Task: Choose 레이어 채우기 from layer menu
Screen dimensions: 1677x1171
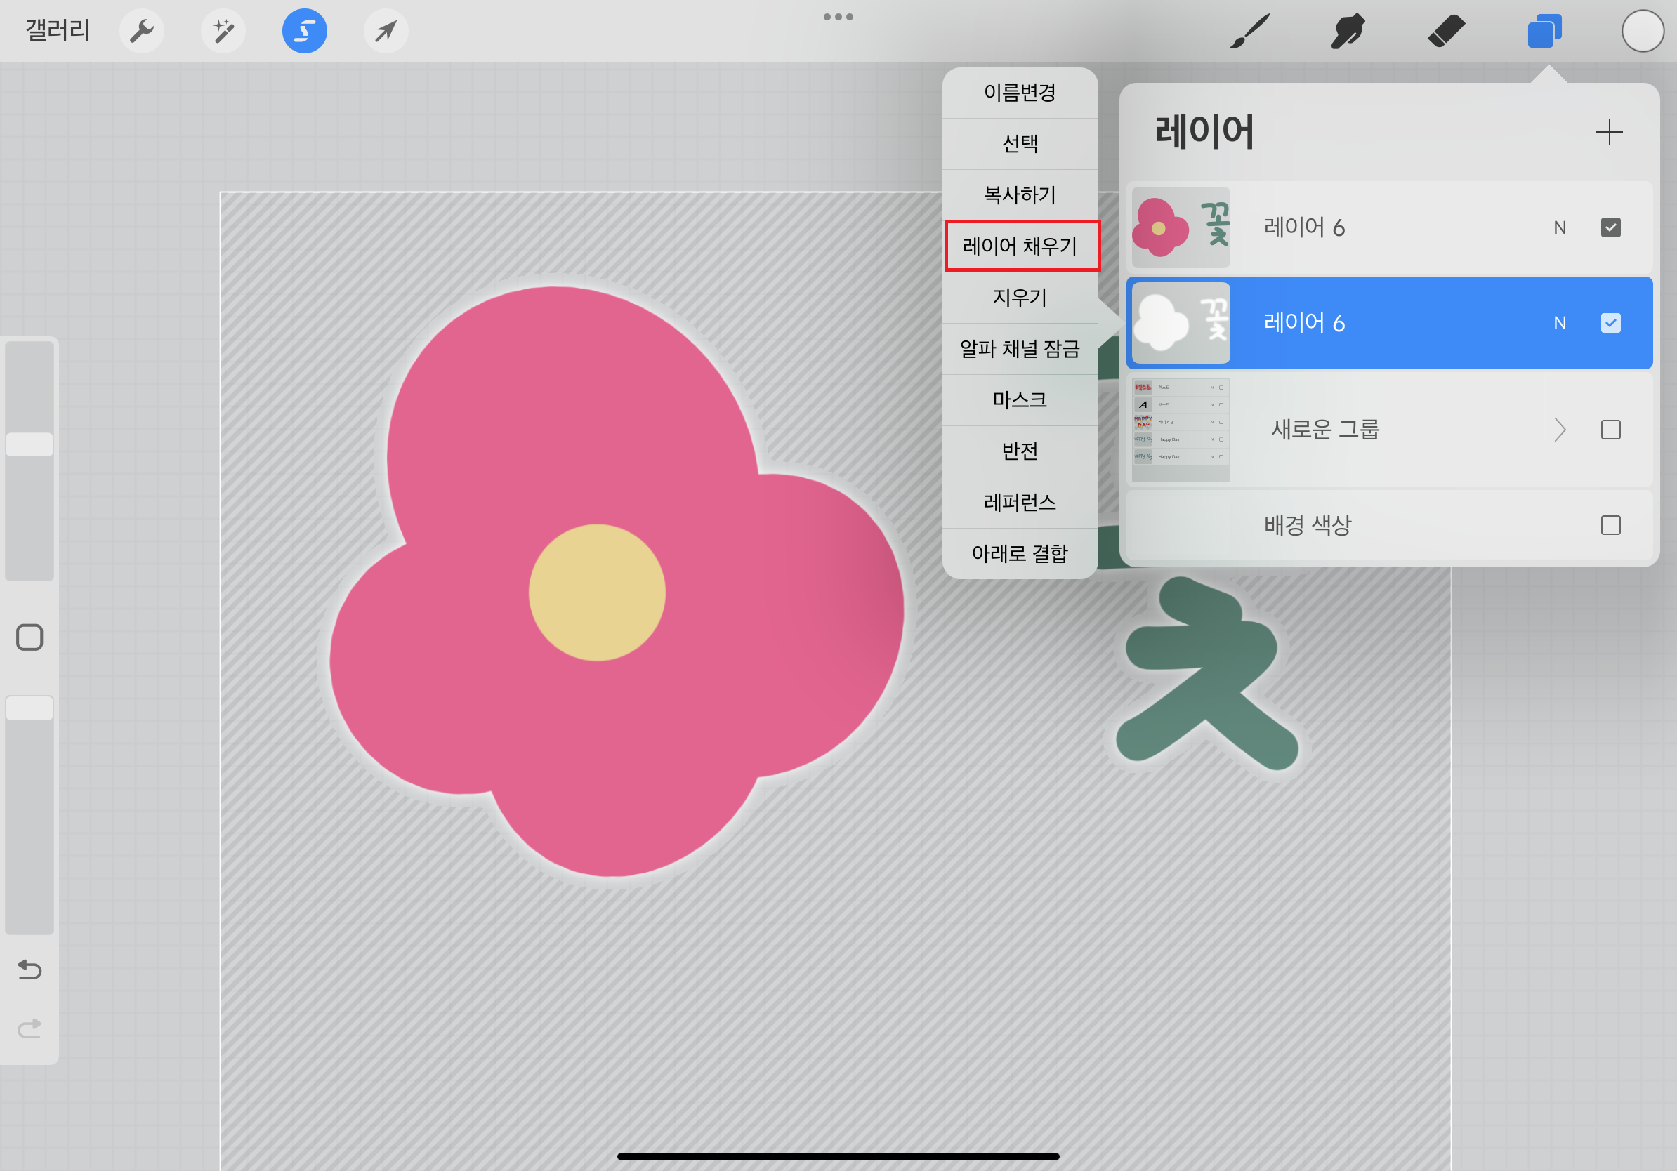Action: [1020, 246]
